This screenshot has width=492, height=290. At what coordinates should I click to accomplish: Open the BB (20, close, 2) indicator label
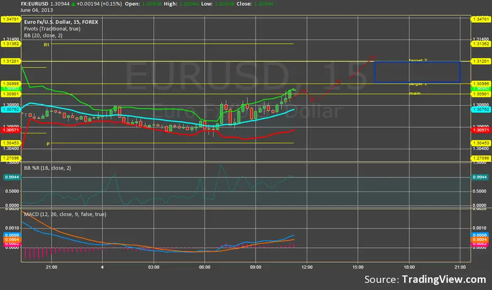(43, 35)
